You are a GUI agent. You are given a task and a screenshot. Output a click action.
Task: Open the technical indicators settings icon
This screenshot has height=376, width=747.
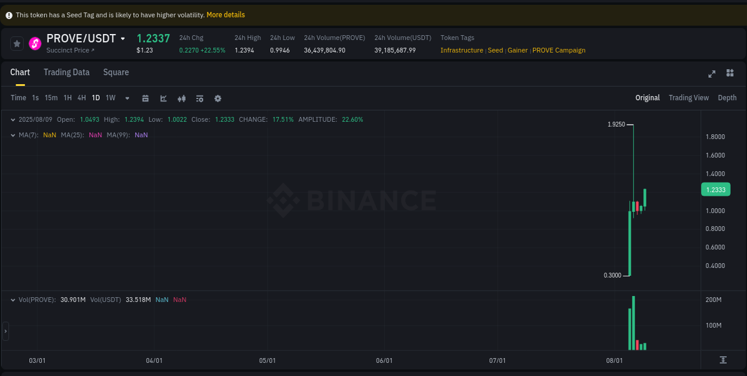click(x=199, y=98)
